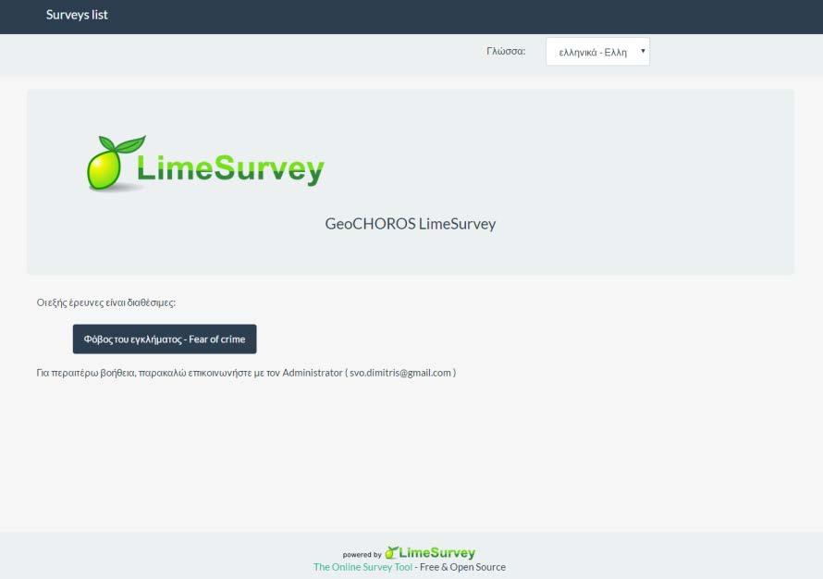Open the Surveys list header link
The width and height of the screenshot is (823, 579).
pos(77,15)
